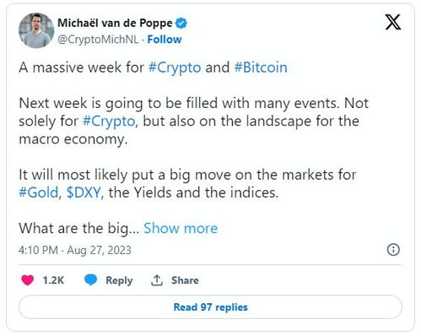The image size is (421, 336).
Task: Click the Reply text label
Action: (119, 280)
